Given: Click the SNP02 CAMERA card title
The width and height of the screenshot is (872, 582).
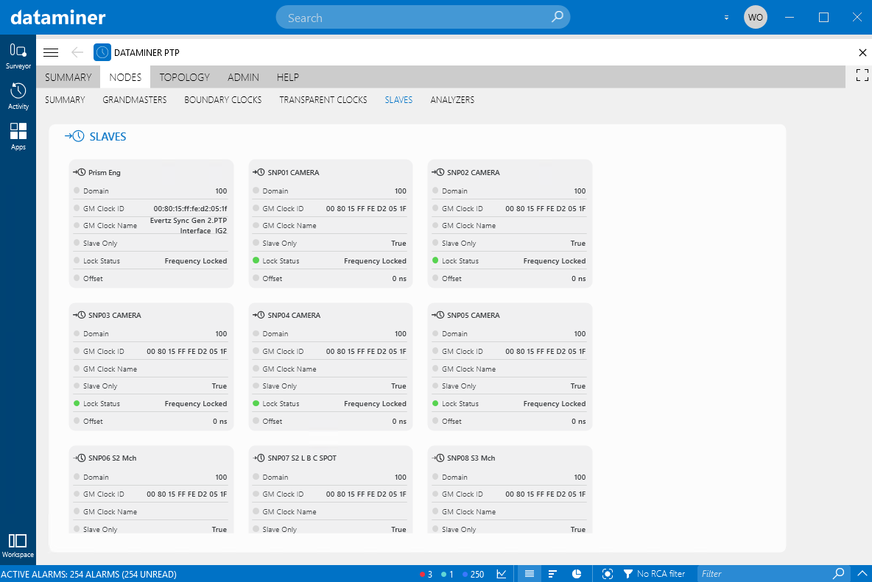Looking at the screenshot, I should tap(474, 173).
